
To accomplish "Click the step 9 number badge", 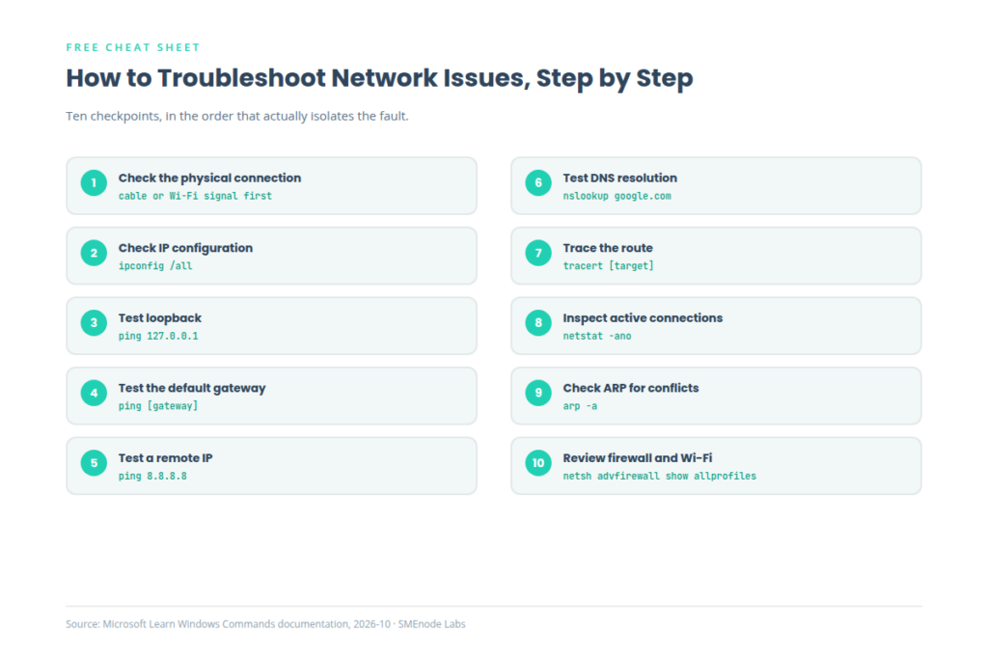I will (538, 393).
